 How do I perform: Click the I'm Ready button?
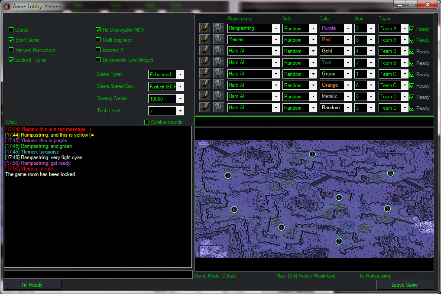point(32,285)
